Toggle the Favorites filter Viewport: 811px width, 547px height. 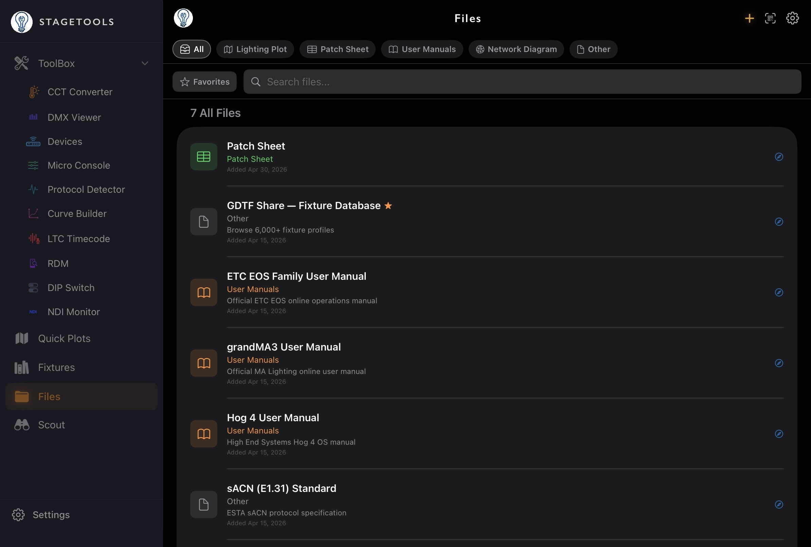204,82
